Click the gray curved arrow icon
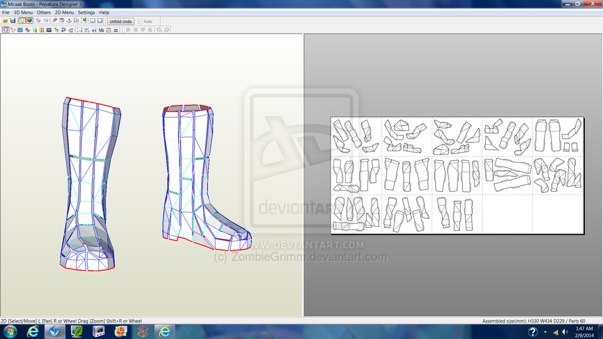The width and height of the screenshot is (603, 339). (71, 30)
